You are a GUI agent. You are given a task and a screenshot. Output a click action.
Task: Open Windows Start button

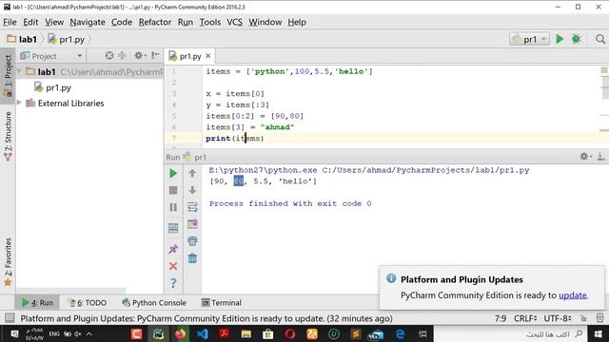pos(599,333)
